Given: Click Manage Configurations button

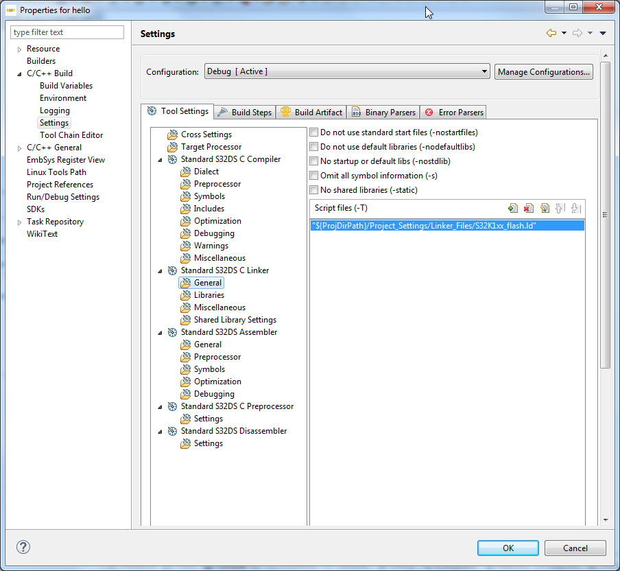Looking at the screenshot, I should click(544, 71).
